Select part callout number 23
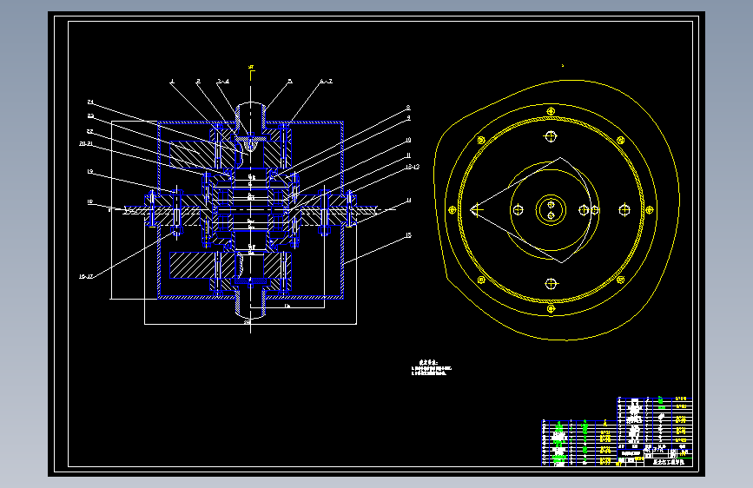The image size is (753, 488). point(90,115)
